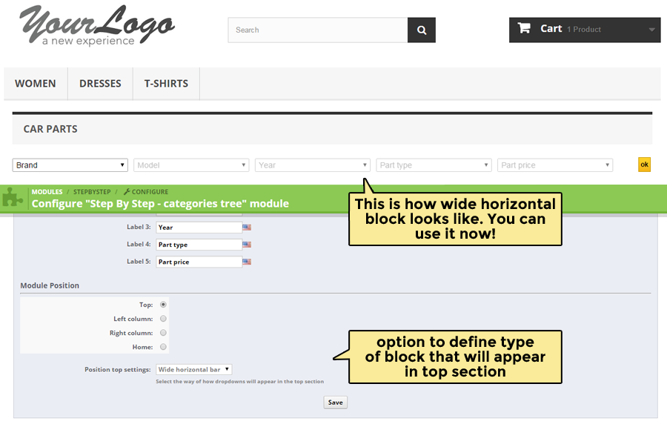This screenshot has height=424, width=667.
Task: Click the language flag next to Label 4
Action: 247,245
